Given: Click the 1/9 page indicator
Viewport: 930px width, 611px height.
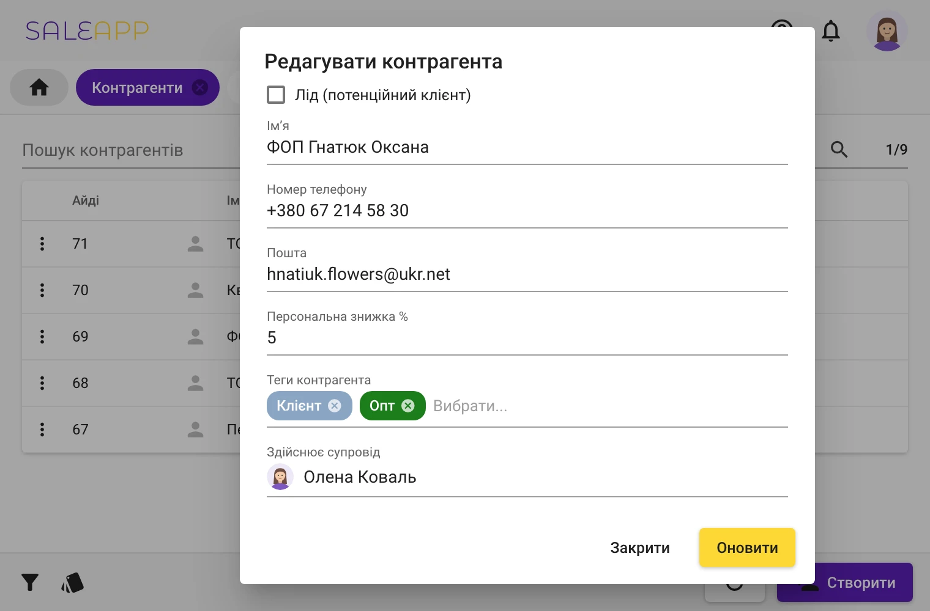Looking at the screenshot, I should (896, 150).
